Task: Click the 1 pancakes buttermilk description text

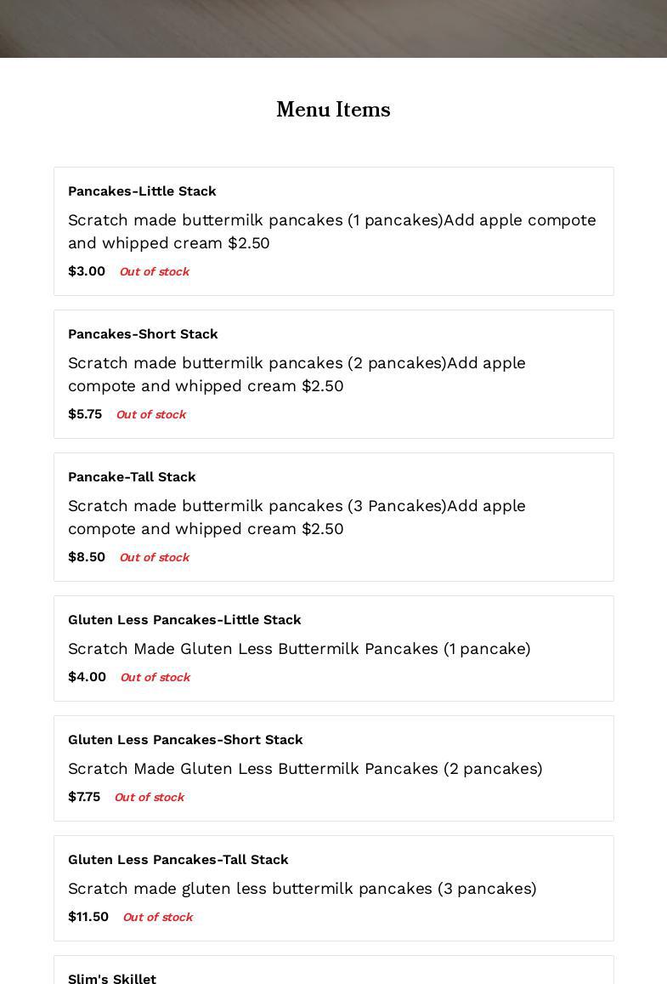Action: point(332,231)
